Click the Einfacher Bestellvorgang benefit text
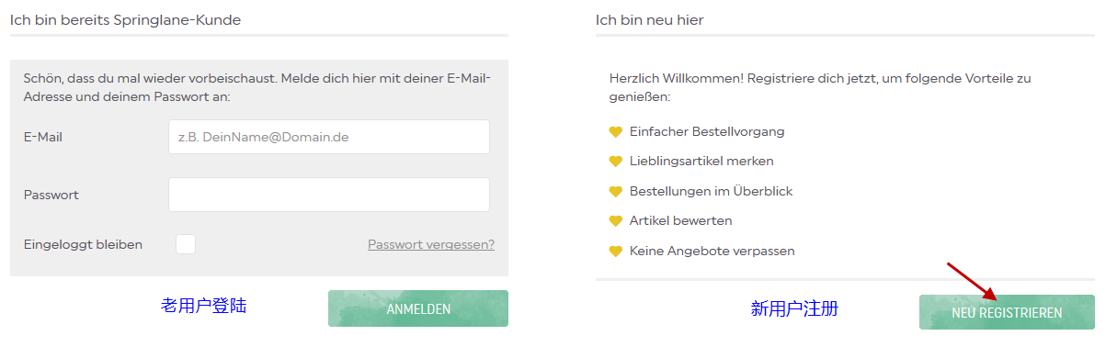Image resolution: width=1117 pixels, height=347 pixels. [x=707, y=131]
